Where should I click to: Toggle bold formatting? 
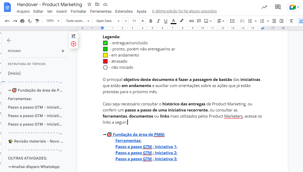click(x=151, y=21)
